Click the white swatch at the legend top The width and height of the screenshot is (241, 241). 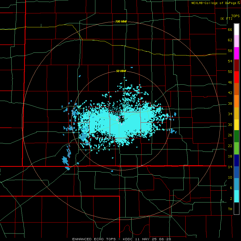236,29
